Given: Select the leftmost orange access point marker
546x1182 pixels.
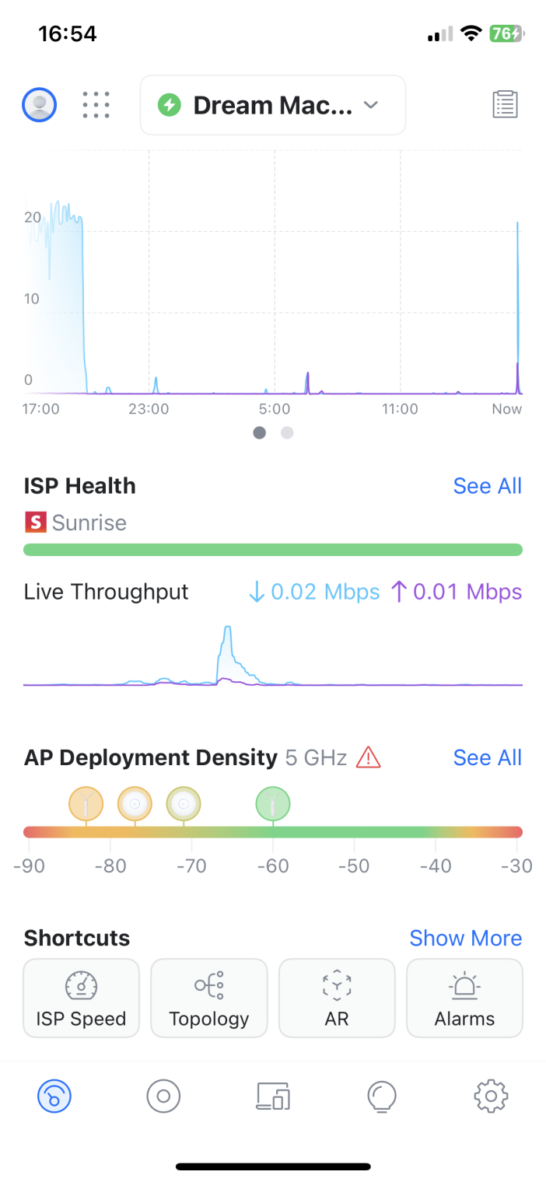Looking at the screenshot, I should coord(86,804).
